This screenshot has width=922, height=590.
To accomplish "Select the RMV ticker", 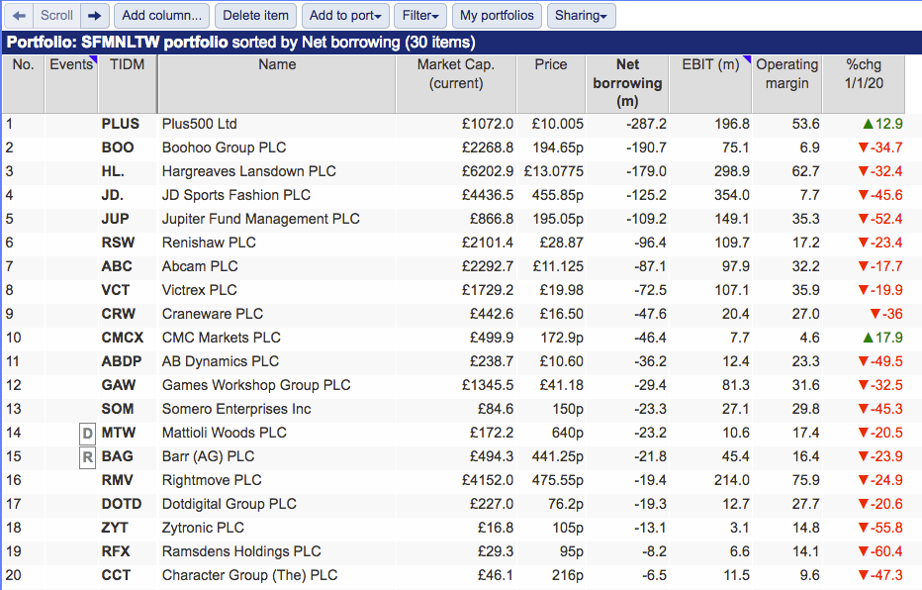I will tap(117, 480).
